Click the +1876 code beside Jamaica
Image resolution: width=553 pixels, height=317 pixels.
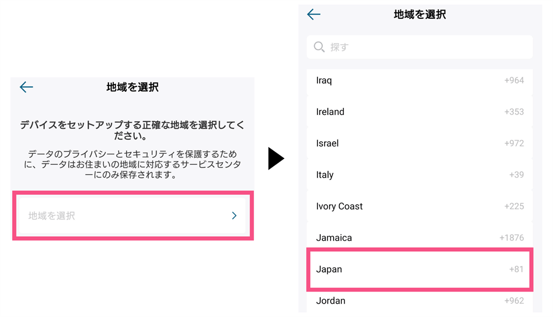tap(512, 237)
